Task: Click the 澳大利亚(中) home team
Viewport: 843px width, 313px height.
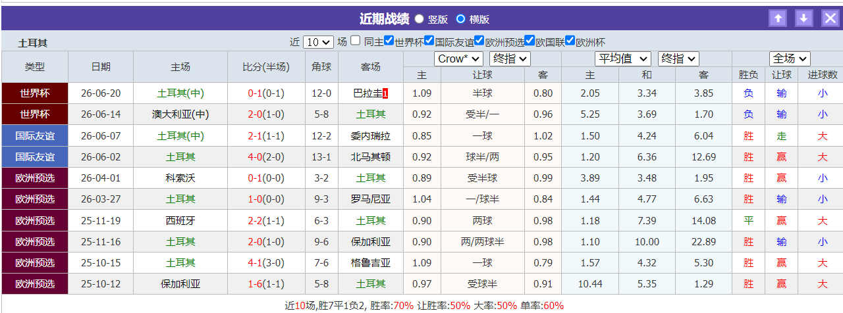Action: (180, 114)
